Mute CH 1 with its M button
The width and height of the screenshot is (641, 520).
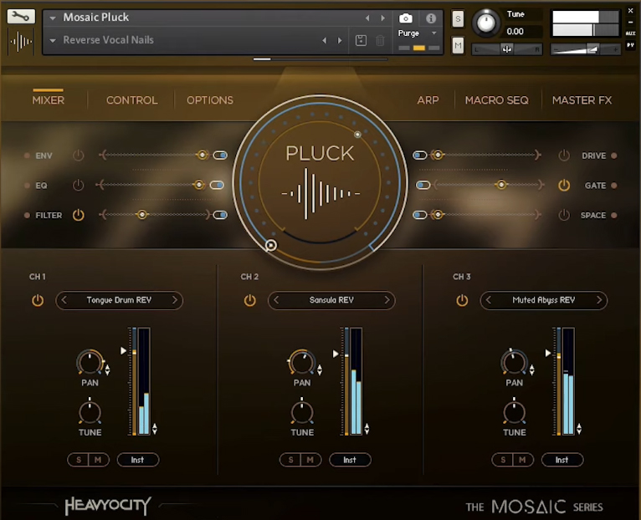(98, 460)
